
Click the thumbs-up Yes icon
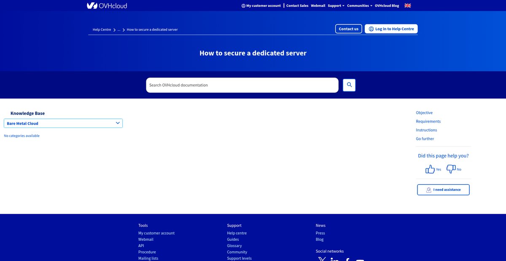[430, 169]
